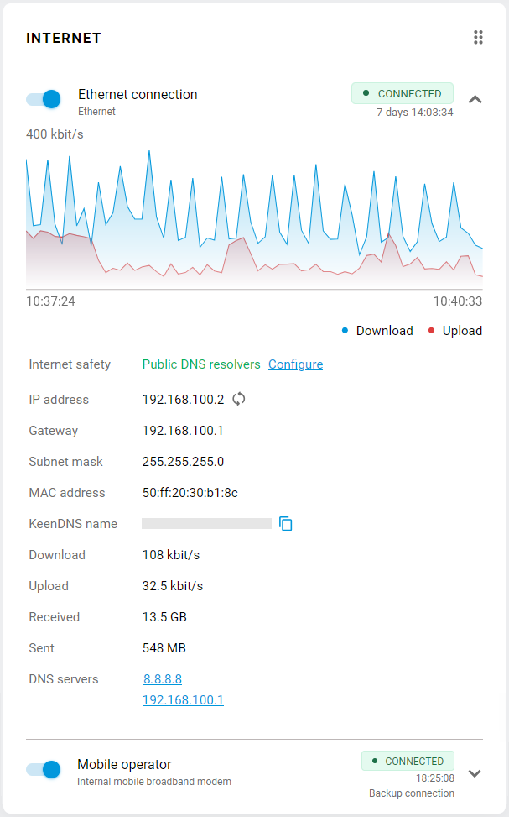Screen dimensions: 509x817
Task: Disable the Ethernet connection toggle
Action: click(42, 99)
